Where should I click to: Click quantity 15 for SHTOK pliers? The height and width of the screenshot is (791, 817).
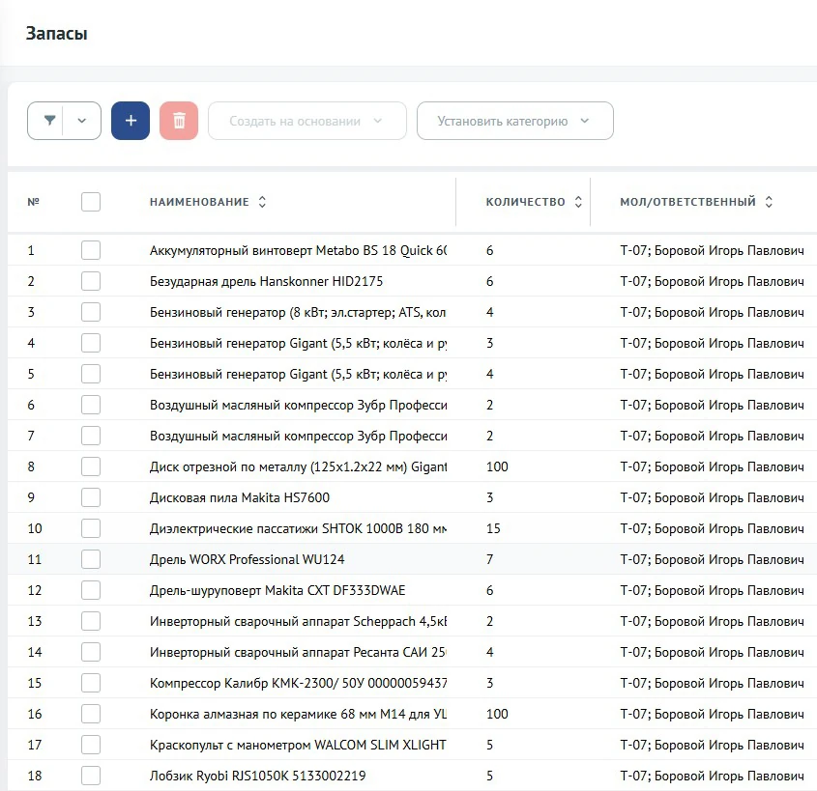click(493, 528)
